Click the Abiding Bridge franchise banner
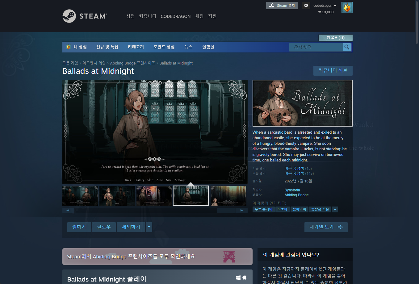The width and height of the screenshot is (419, 284). pyautogui.click(x=157, y=257)
